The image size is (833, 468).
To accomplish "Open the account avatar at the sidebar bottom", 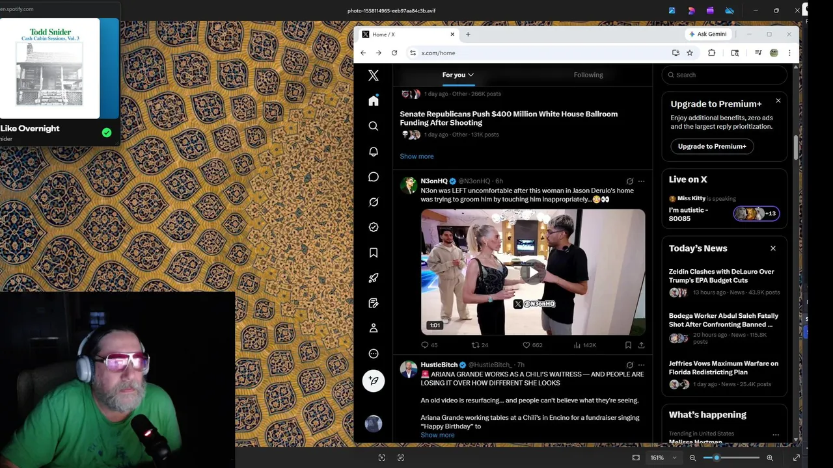I will [x=374, y=424].
